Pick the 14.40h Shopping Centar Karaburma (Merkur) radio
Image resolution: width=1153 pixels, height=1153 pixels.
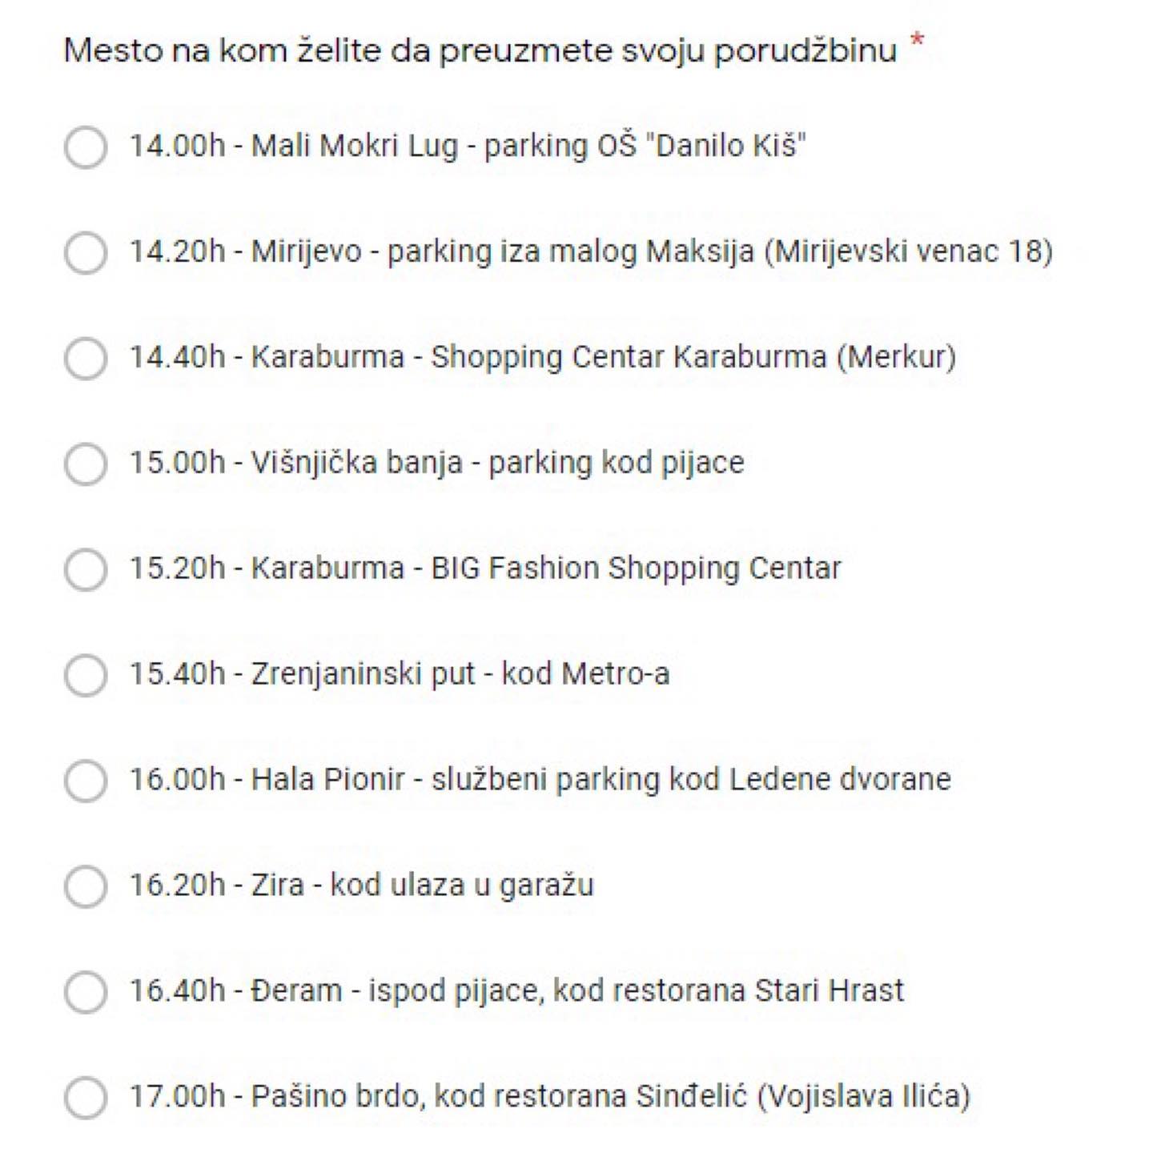click(x=86, y=358)
